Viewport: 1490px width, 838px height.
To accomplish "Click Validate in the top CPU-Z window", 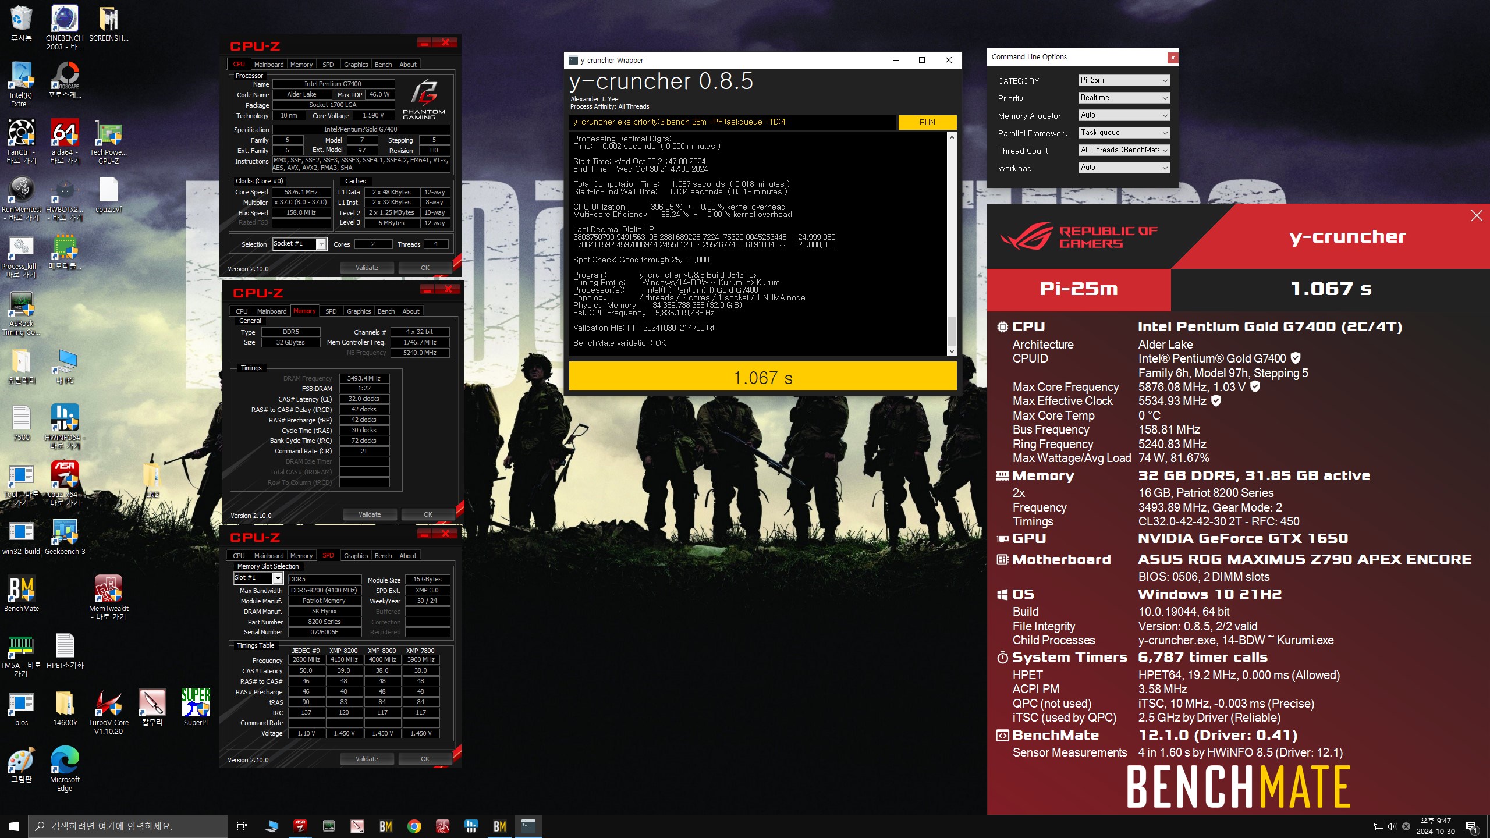I will [367, 268].
